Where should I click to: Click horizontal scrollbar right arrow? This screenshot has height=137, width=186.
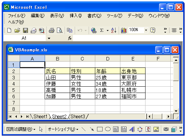click(x=168, y=117)
